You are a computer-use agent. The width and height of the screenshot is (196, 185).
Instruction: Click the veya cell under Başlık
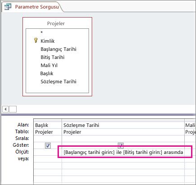[x=48, y=159]
